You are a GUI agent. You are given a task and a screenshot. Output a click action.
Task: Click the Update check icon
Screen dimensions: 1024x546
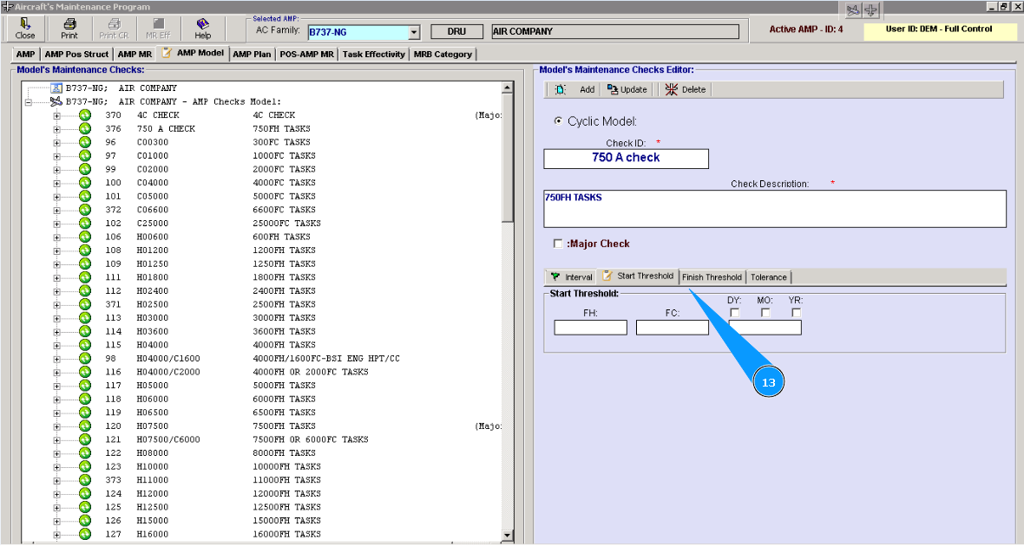[613, 89]
